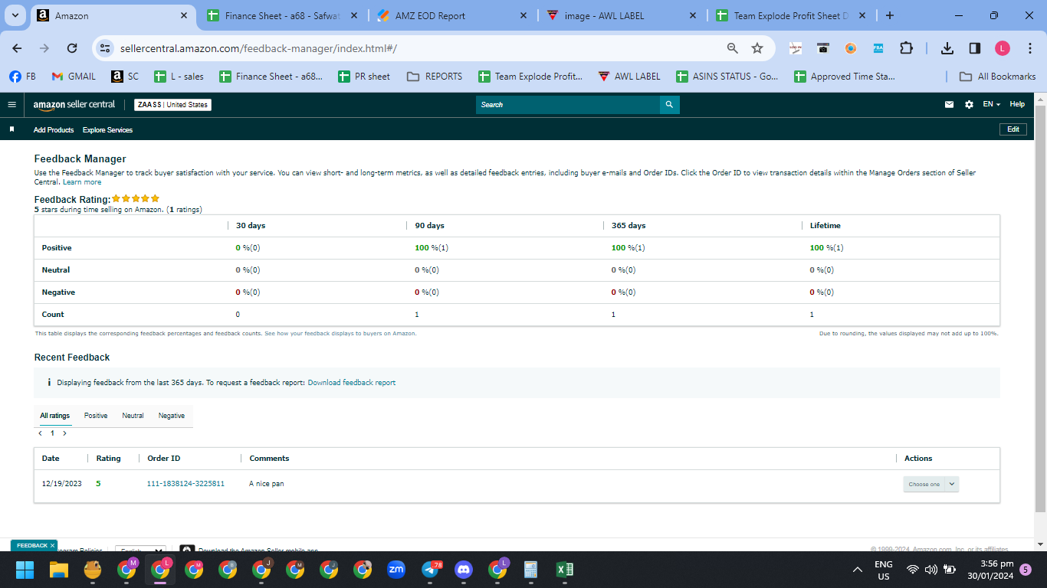Open the Choose one actions dropdown
The width and height of the screenshot is (1047, 588).
(930, 484)
